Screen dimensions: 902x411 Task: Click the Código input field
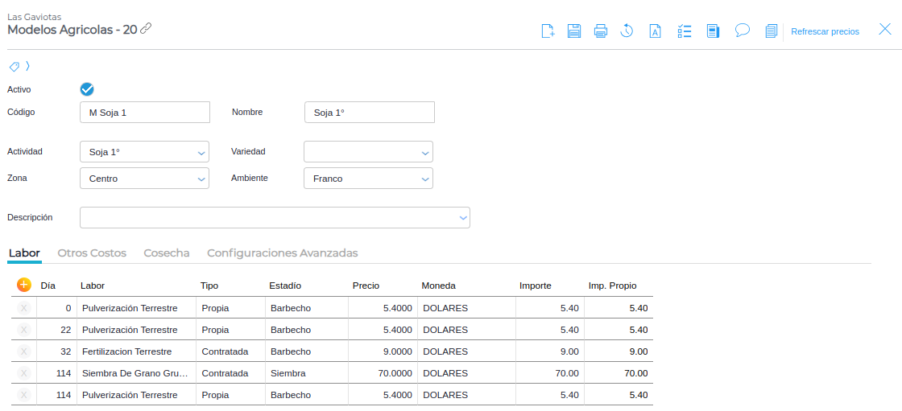(x=145, y=113)
